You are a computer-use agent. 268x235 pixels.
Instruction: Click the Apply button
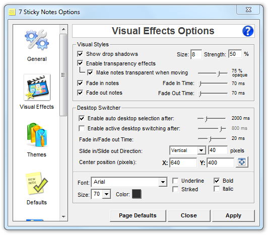pyautogui.click(x=233, y=216)
